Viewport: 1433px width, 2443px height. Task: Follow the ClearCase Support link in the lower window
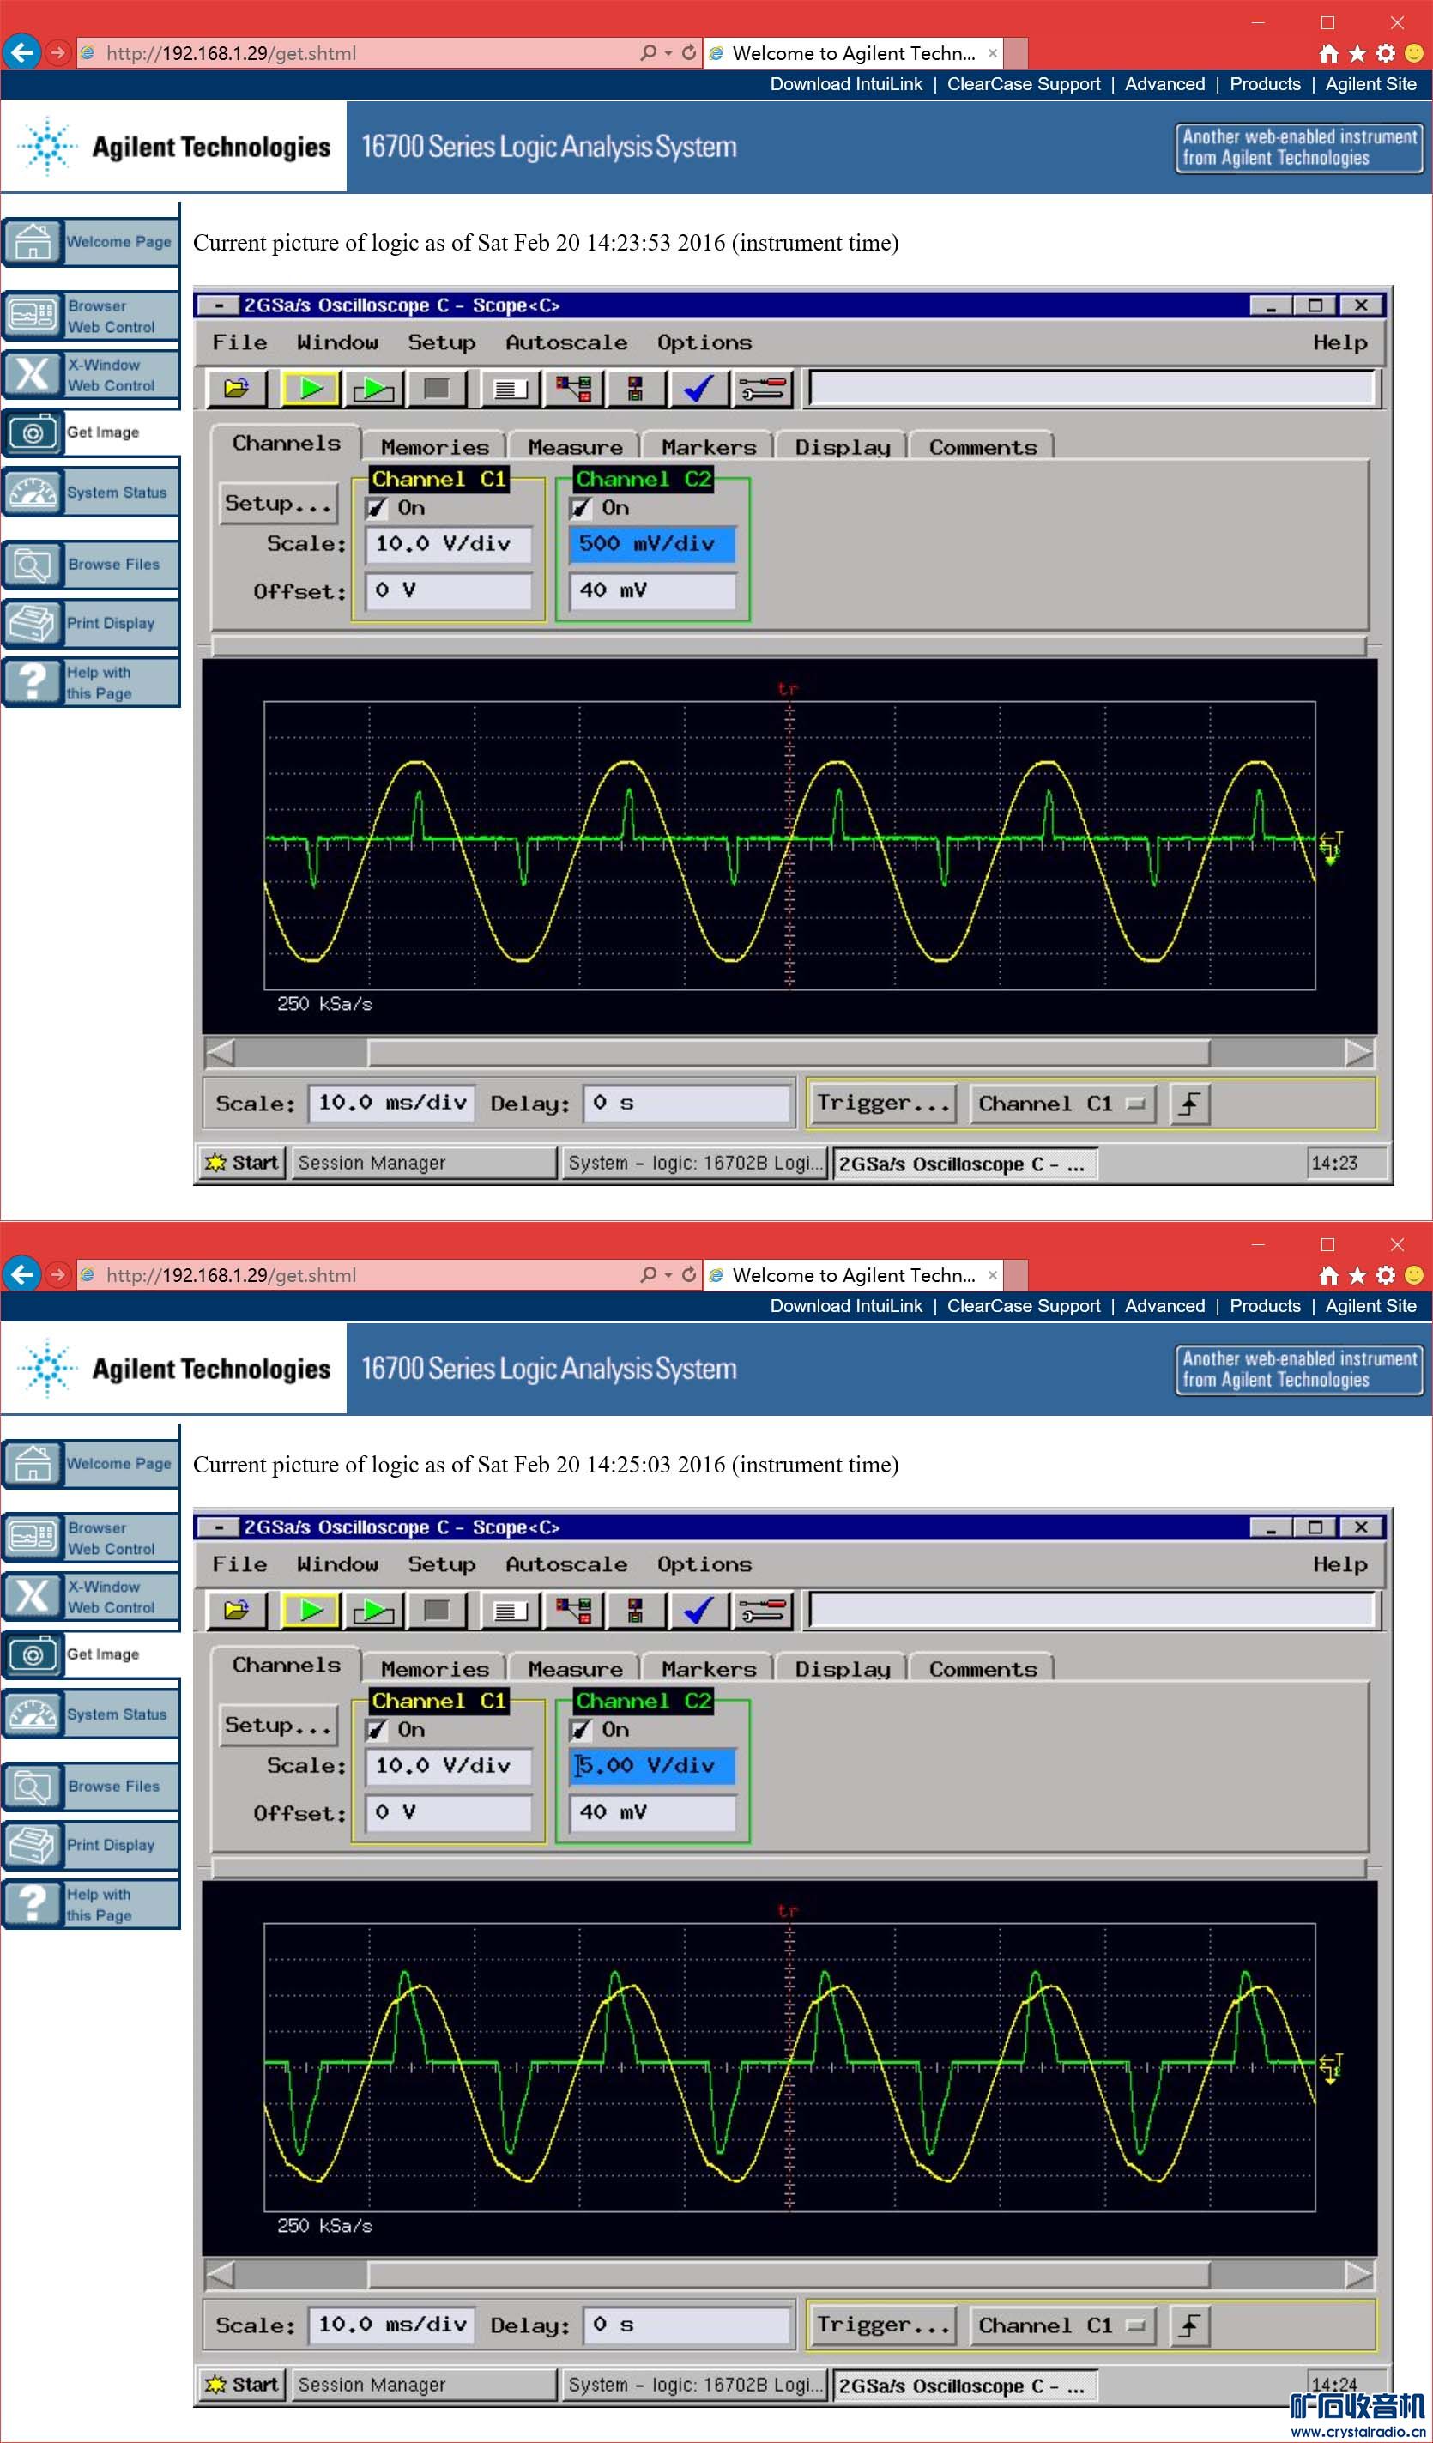1024,1306
